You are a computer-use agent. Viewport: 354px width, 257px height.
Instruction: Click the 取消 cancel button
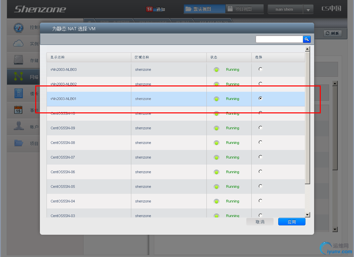point(260,222)
